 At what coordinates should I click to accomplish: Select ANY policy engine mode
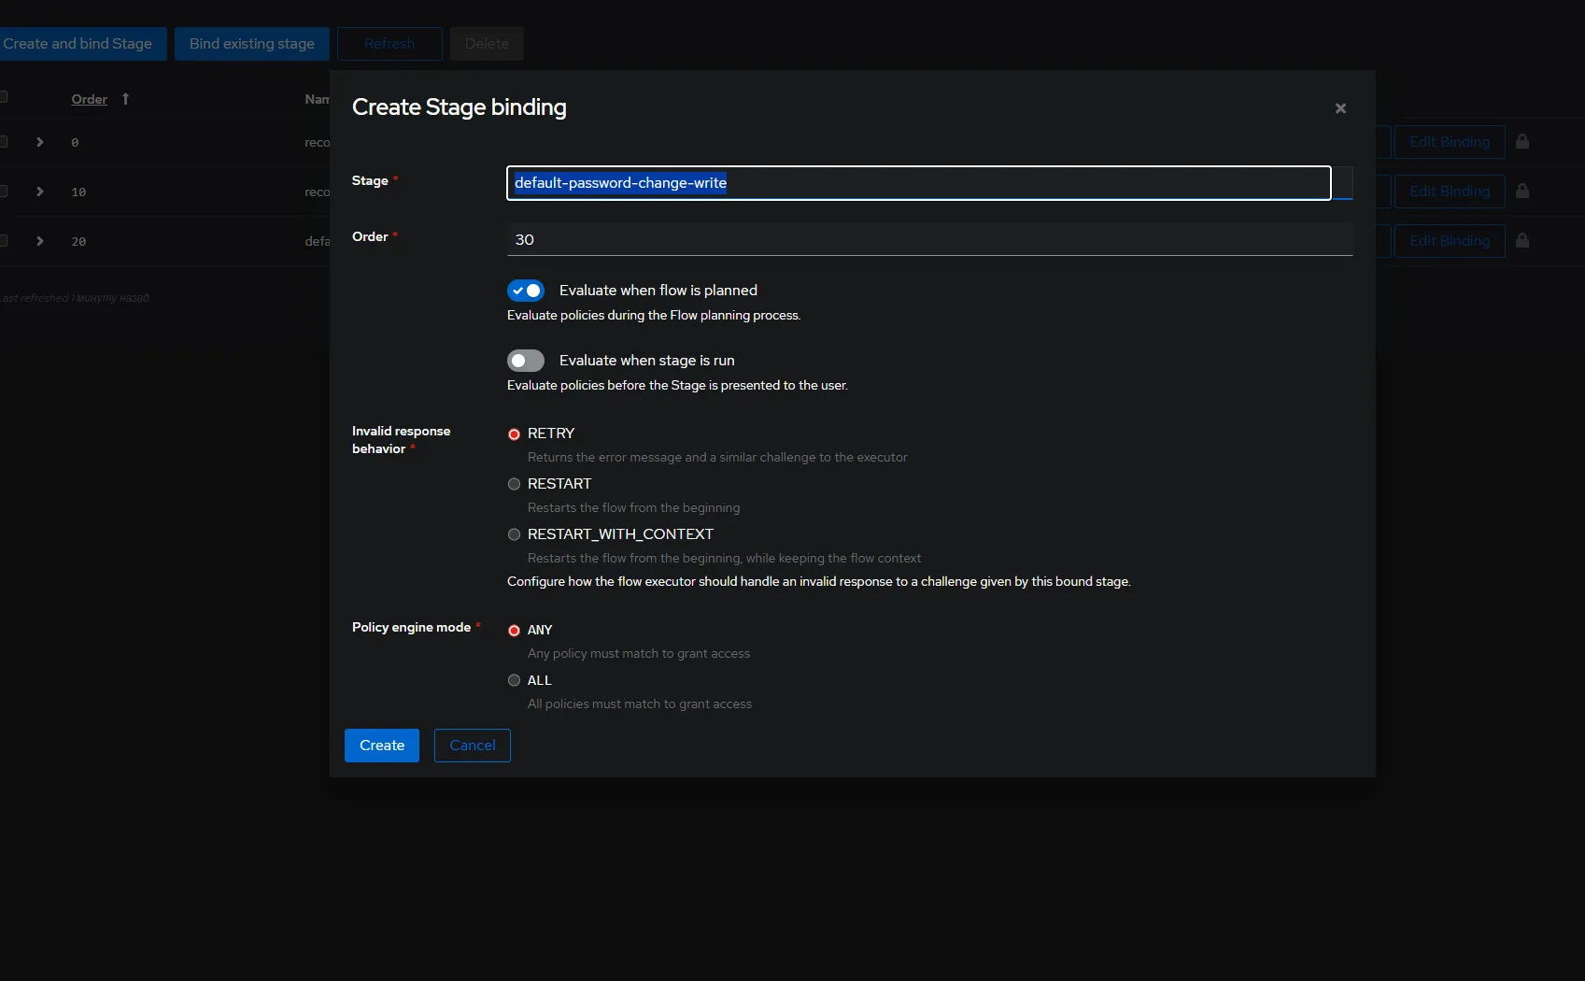coord(514,631)
